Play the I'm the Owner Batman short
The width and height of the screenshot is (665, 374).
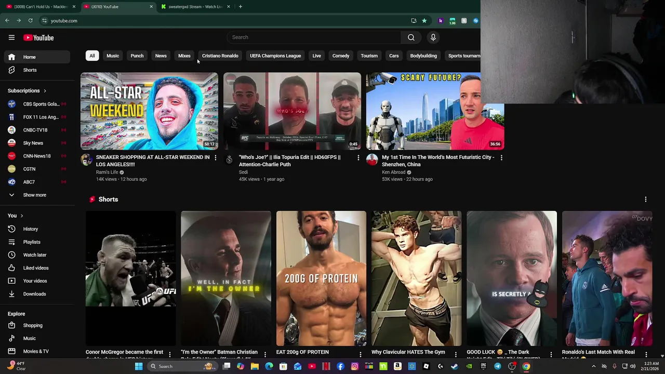coord(226,278)
